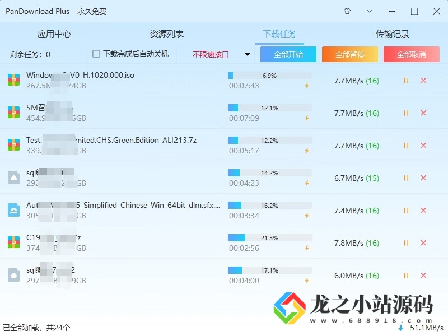448x336 pixels.
Task: Pause the sql download at 17.1%
Action: click(406, 276)
